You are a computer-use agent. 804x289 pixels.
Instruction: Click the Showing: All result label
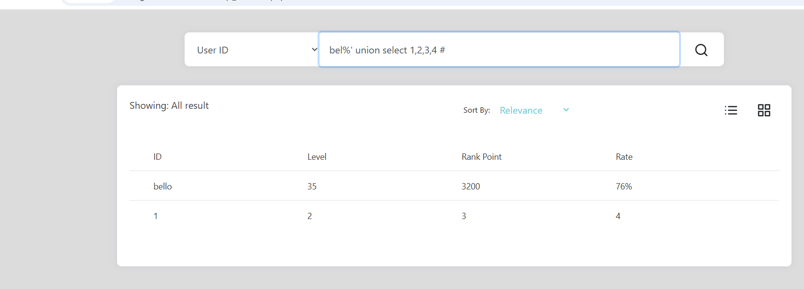tap(169, 106)
